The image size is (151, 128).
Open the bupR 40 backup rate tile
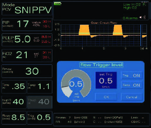[x=14, y=102]
